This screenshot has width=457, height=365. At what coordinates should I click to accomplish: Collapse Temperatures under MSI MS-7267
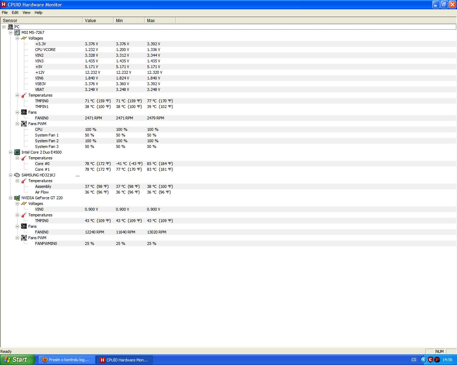click(17, 95)
